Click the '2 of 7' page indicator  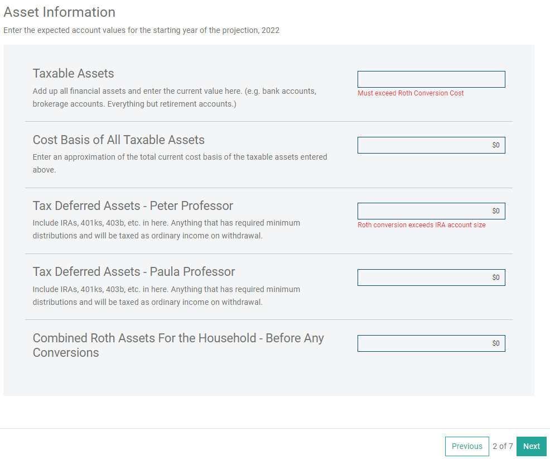pyautogui.click(x=502, y=446)
